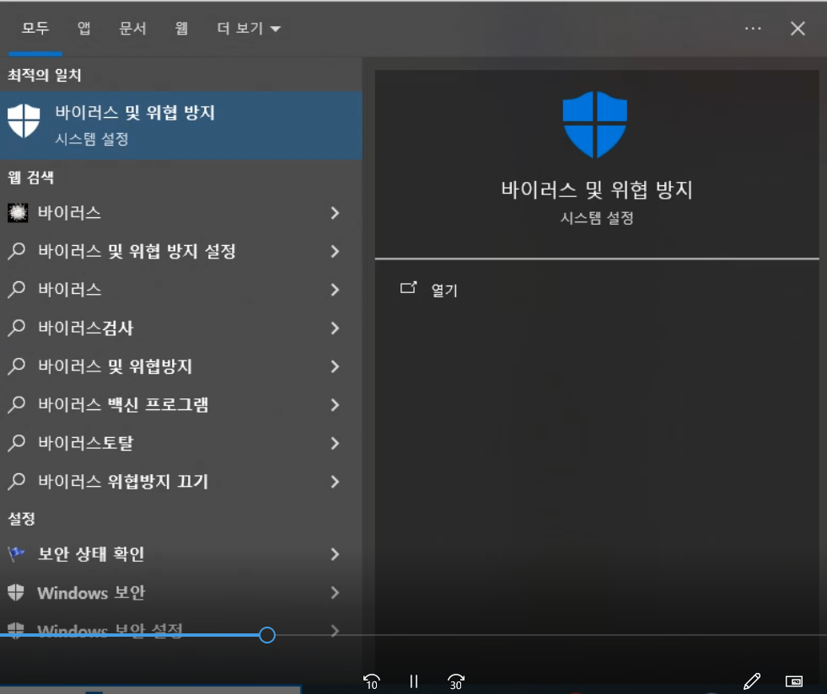Viewport: 827px width, 694px height.
Task: Select web result 바이러스토탈
Action: [x=85, y=444]
